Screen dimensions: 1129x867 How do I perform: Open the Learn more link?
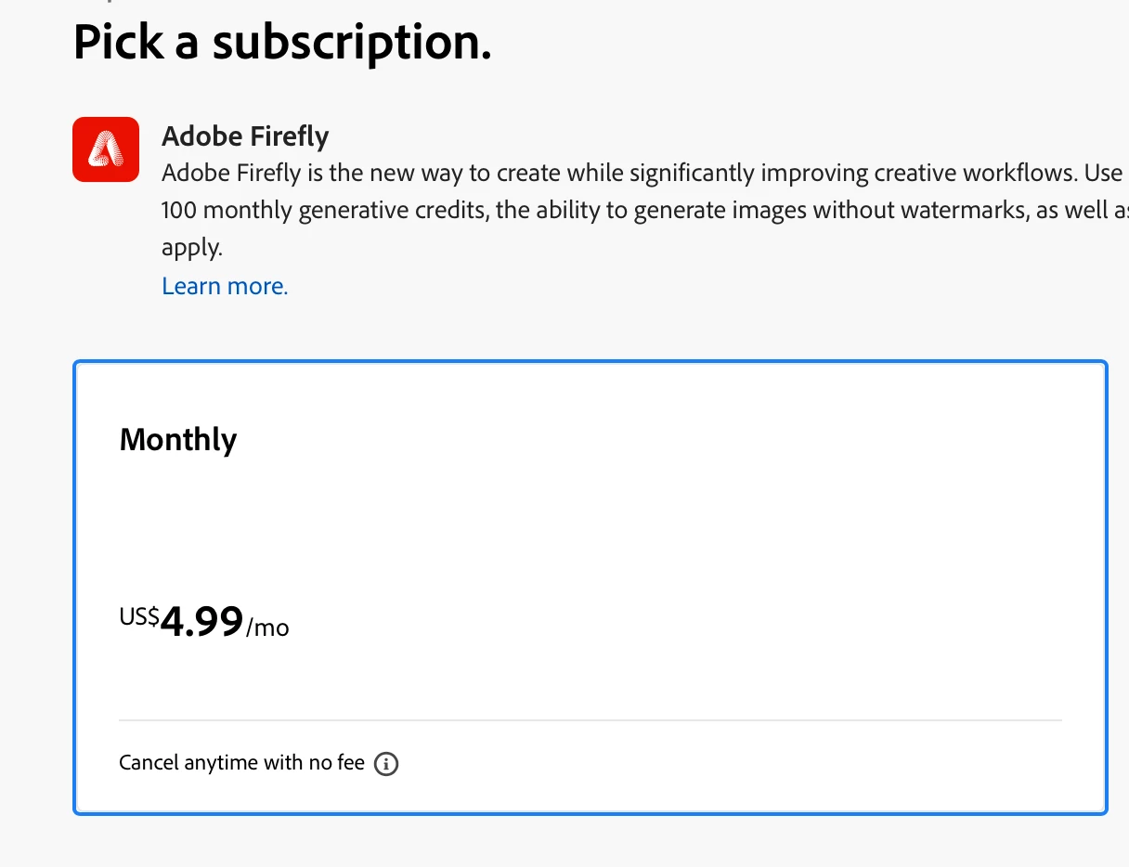click(x=225, y=286)
